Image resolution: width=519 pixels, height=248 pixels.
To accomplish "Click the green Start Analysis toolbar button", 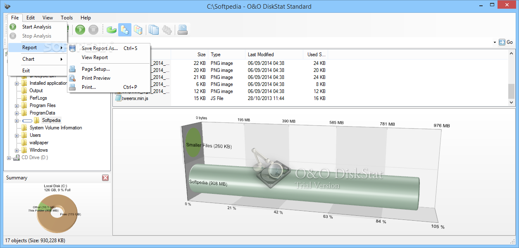I will pos(80,29).
